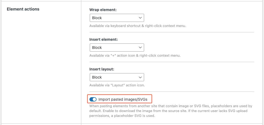The width and height of the screenshot is (264, 125).
Task: Click the 'Element actions' section heading
Action: (23, 9)
